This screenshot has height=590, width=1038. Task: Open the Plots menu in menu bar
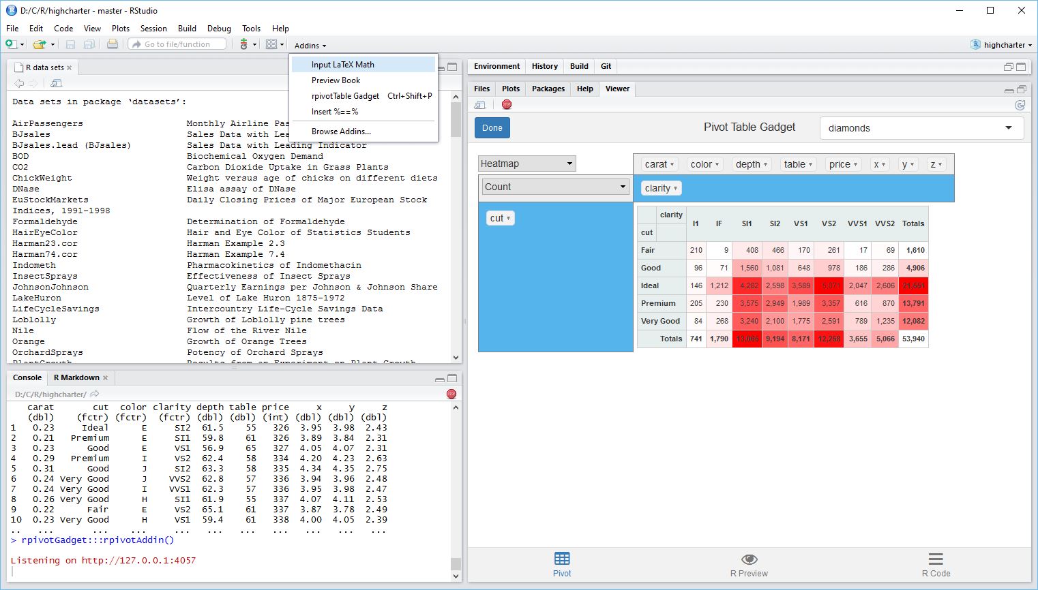coord(121,29)
